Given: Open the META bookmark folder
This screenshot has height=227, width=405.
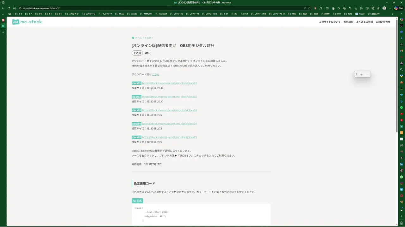Looking at the screenshot, I should [119, 14].
